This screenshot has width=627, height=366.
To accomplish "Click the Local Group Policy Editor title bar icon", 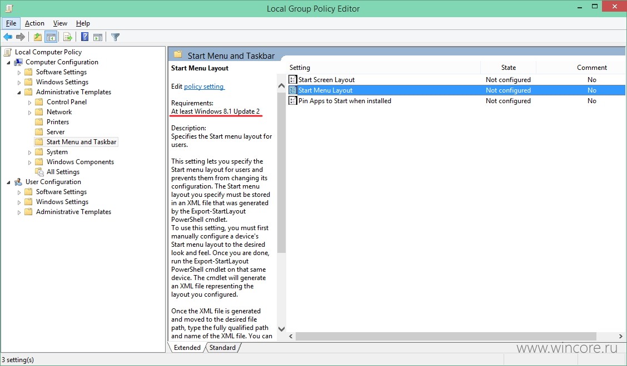I will [9, 8].
